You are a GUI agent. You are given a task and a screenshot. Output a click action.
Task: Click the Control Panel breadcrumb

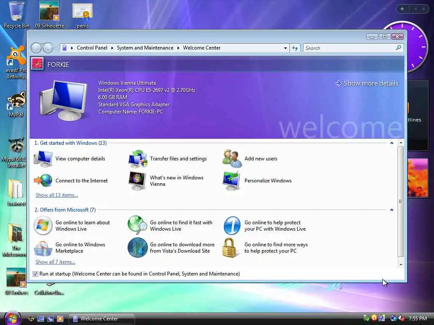click(92, 48)
